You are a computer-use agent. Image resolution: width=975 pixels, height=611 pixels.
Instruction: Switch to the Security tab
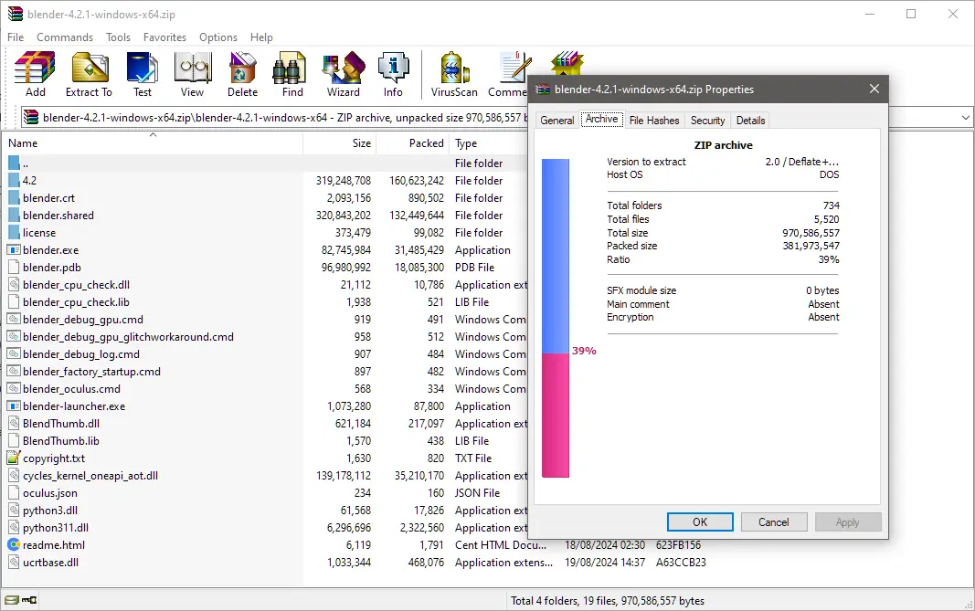(x=707, y=121)
